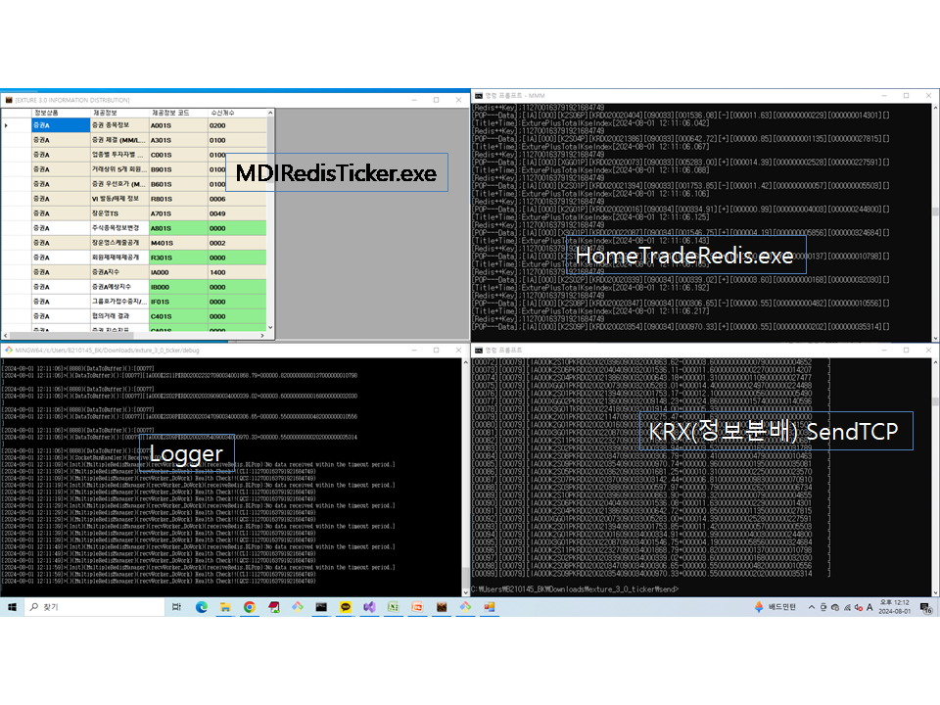Open the Windows Start menu

tap(12, 607)
